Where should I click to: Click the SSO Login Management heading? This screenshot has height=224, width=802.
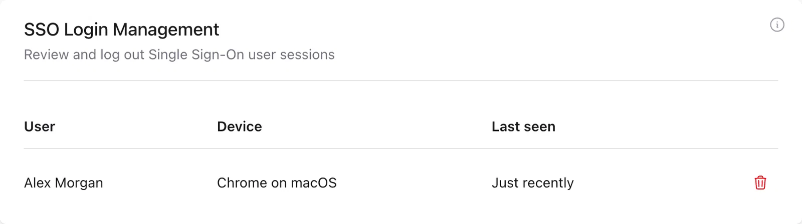pos(121,30)
